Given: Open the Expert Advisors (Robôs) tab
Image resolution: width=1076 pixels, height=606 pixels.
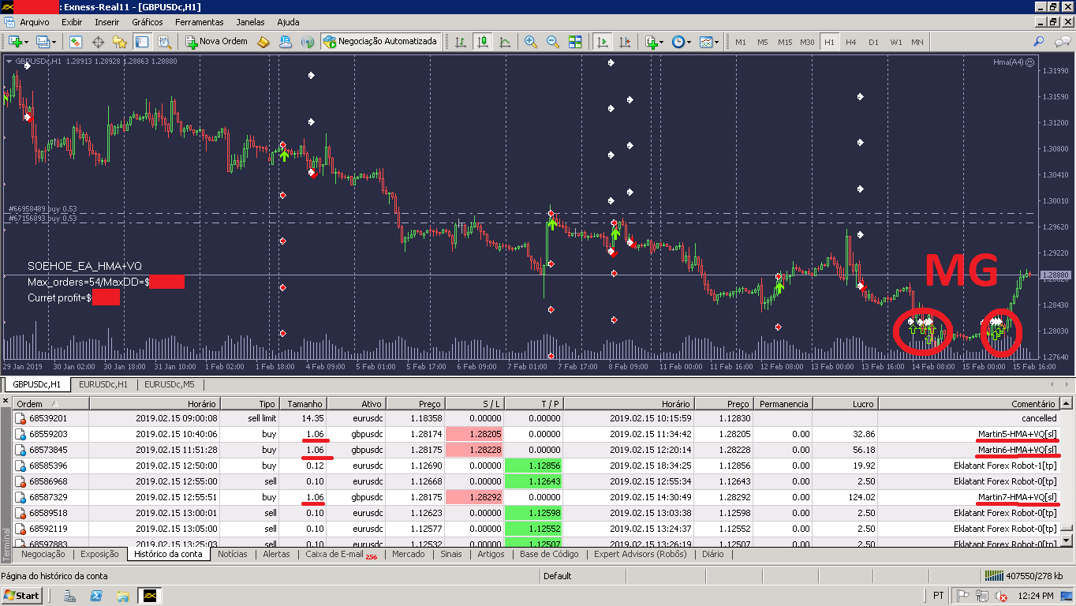Looking at the screenshot, I should (641, 554).
